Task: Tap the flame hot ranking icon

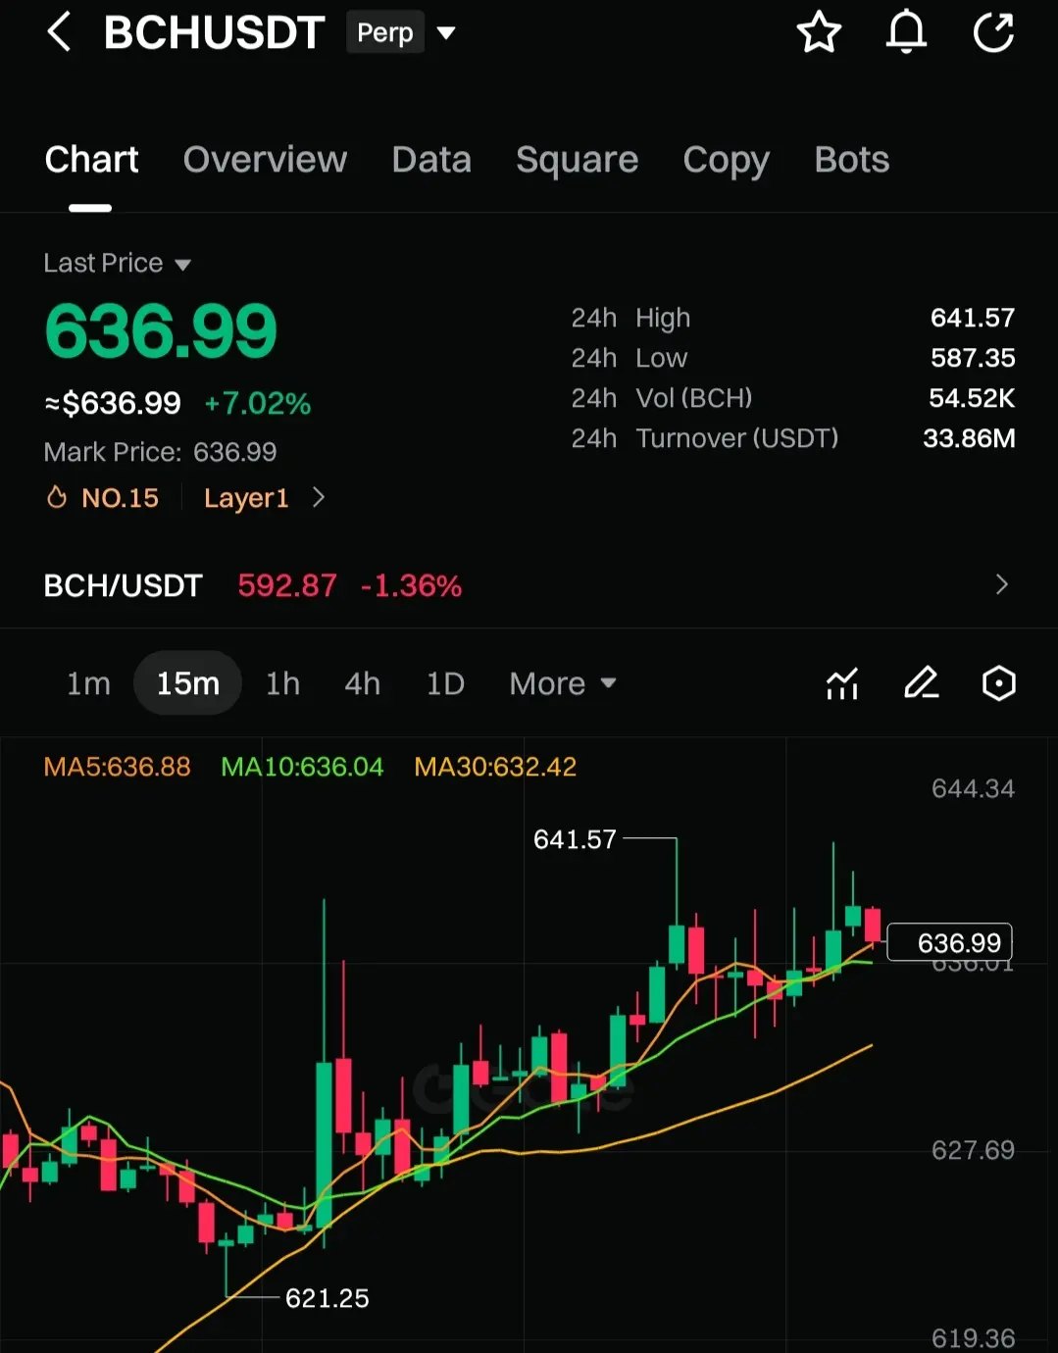Action: click(57, 497)
